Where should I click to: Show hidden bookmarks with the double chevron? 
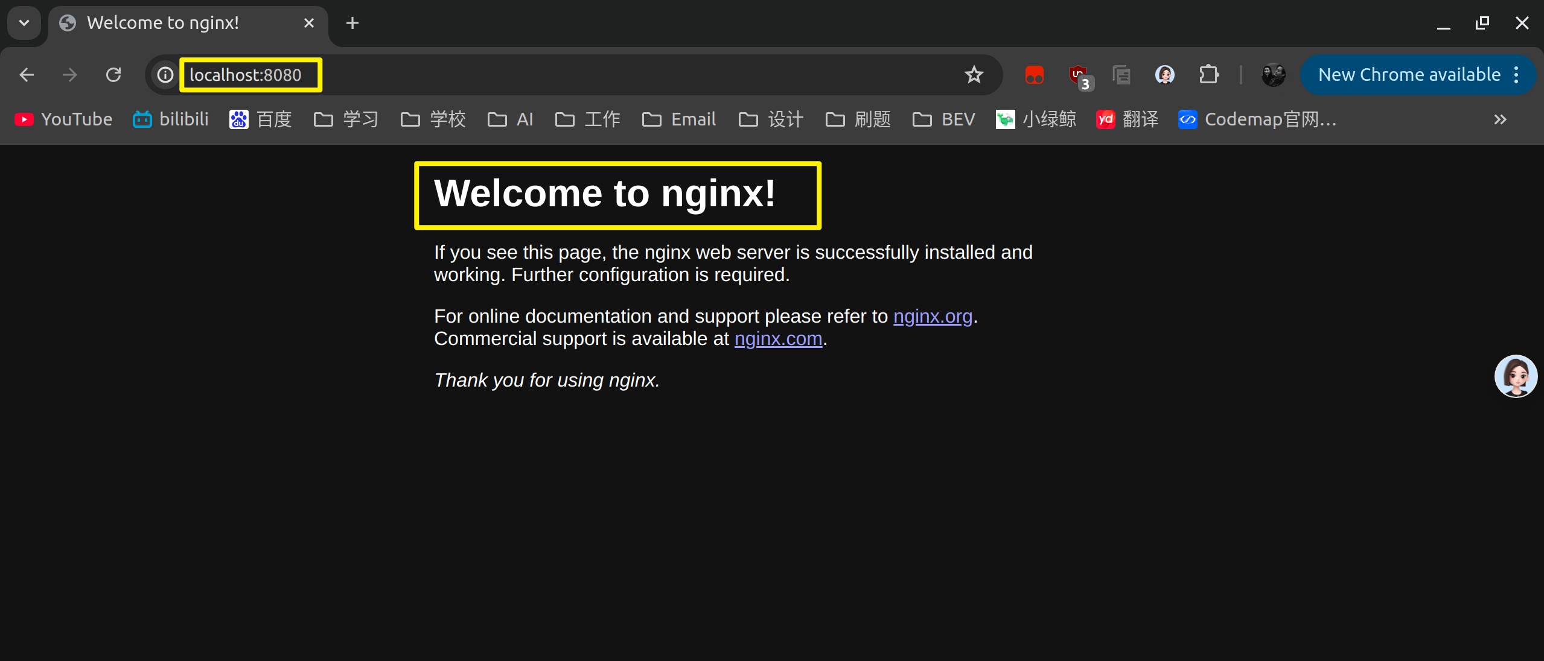point(1500,119)
